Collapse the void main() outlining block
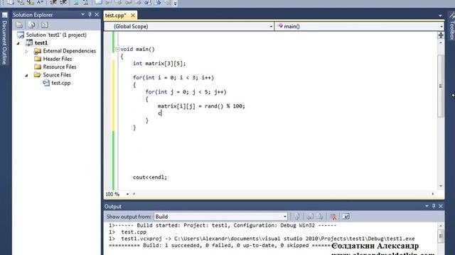This screenshot has width=455, height=255. tap(117, 50)
